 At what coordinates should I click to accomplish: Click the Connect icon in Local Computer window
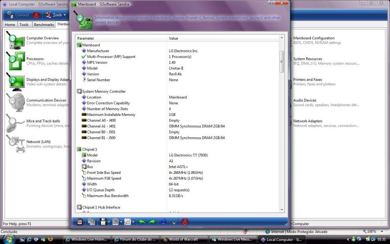(10, 15)
